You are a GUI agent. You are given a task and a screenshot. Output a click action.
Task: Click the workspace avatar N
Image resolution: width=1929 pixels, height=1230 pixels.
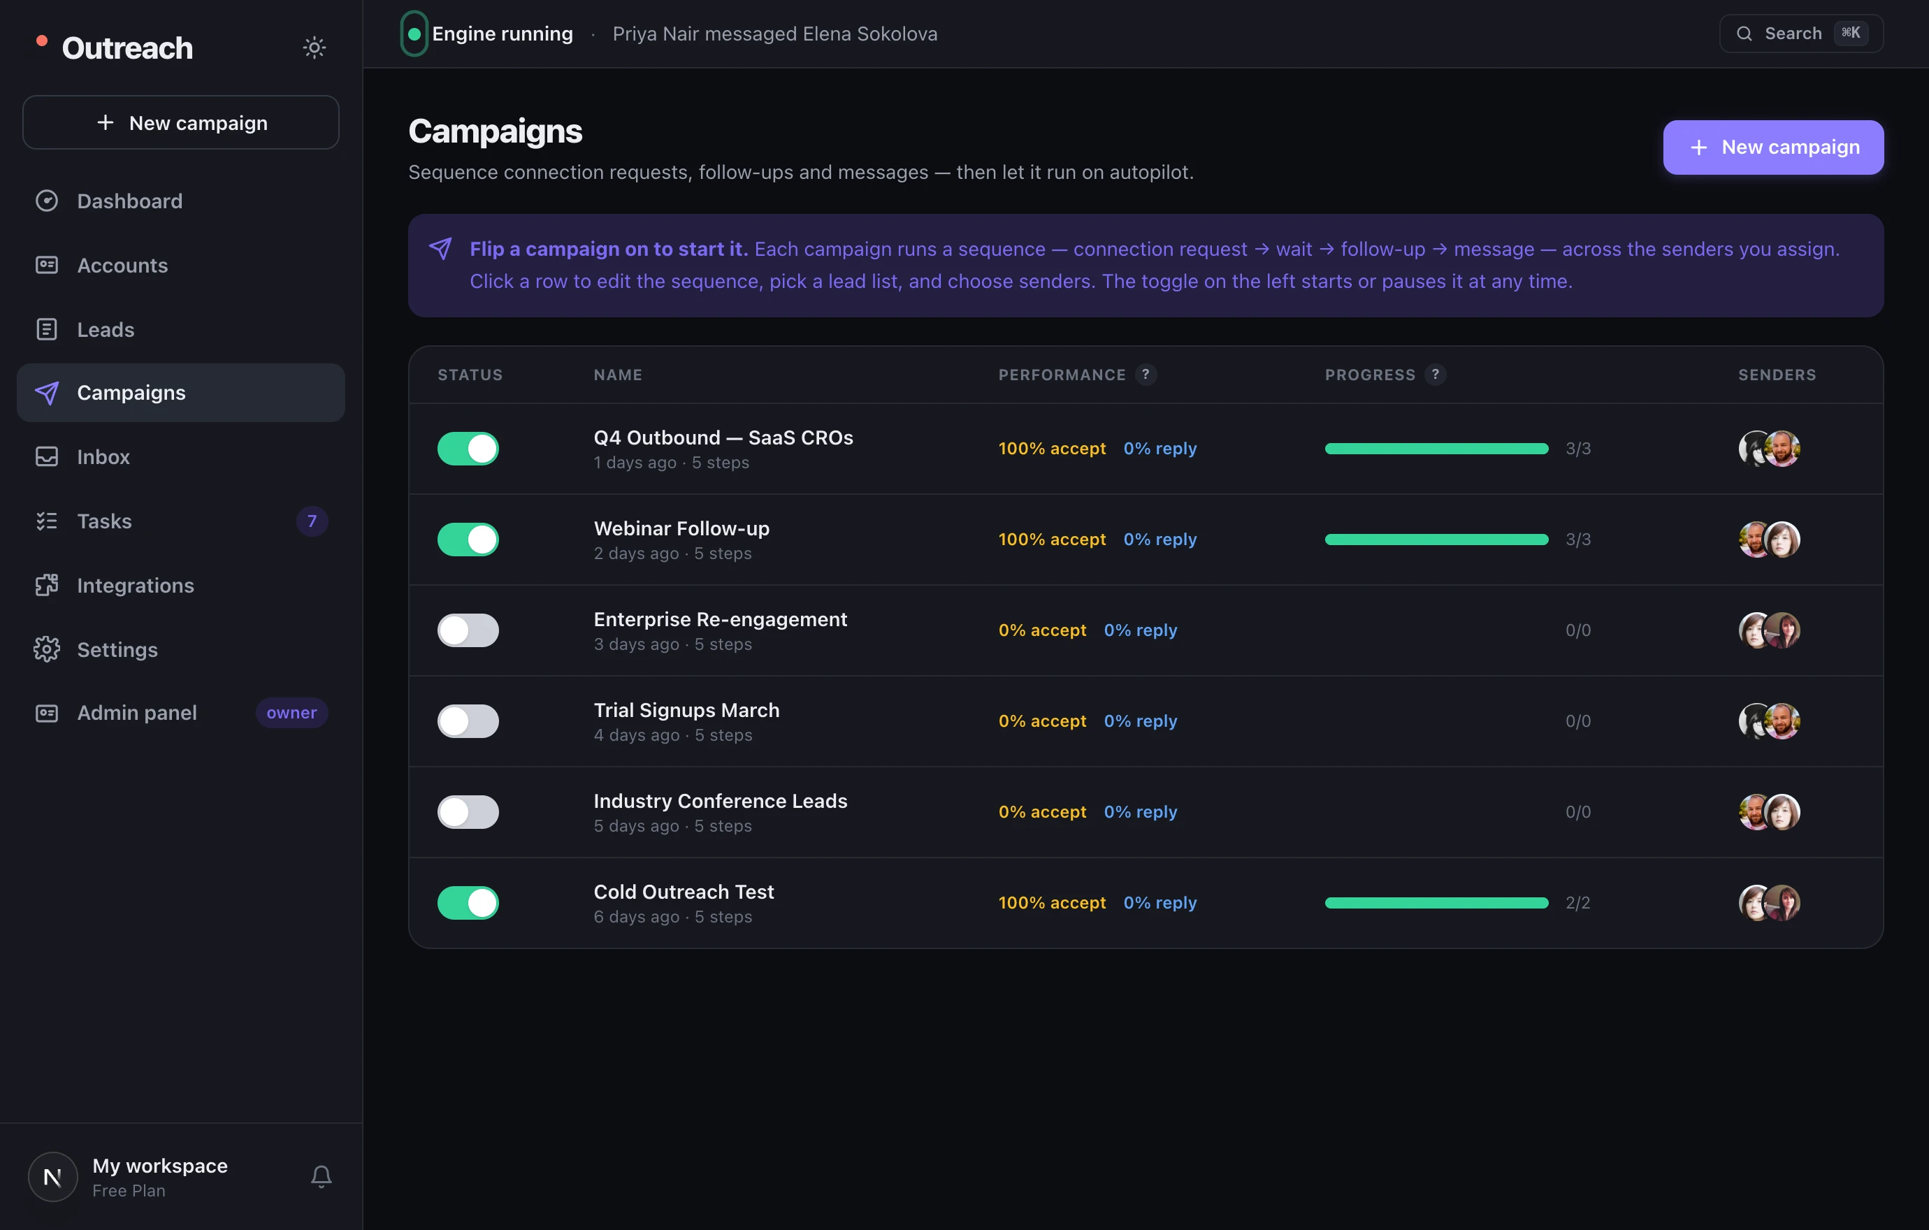point(53,1176)
